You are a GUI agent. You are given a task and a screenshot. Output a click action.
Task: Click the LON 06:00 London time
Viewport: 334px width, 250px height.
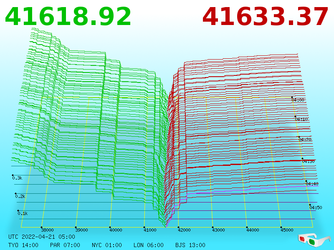[x=149, y=245]
